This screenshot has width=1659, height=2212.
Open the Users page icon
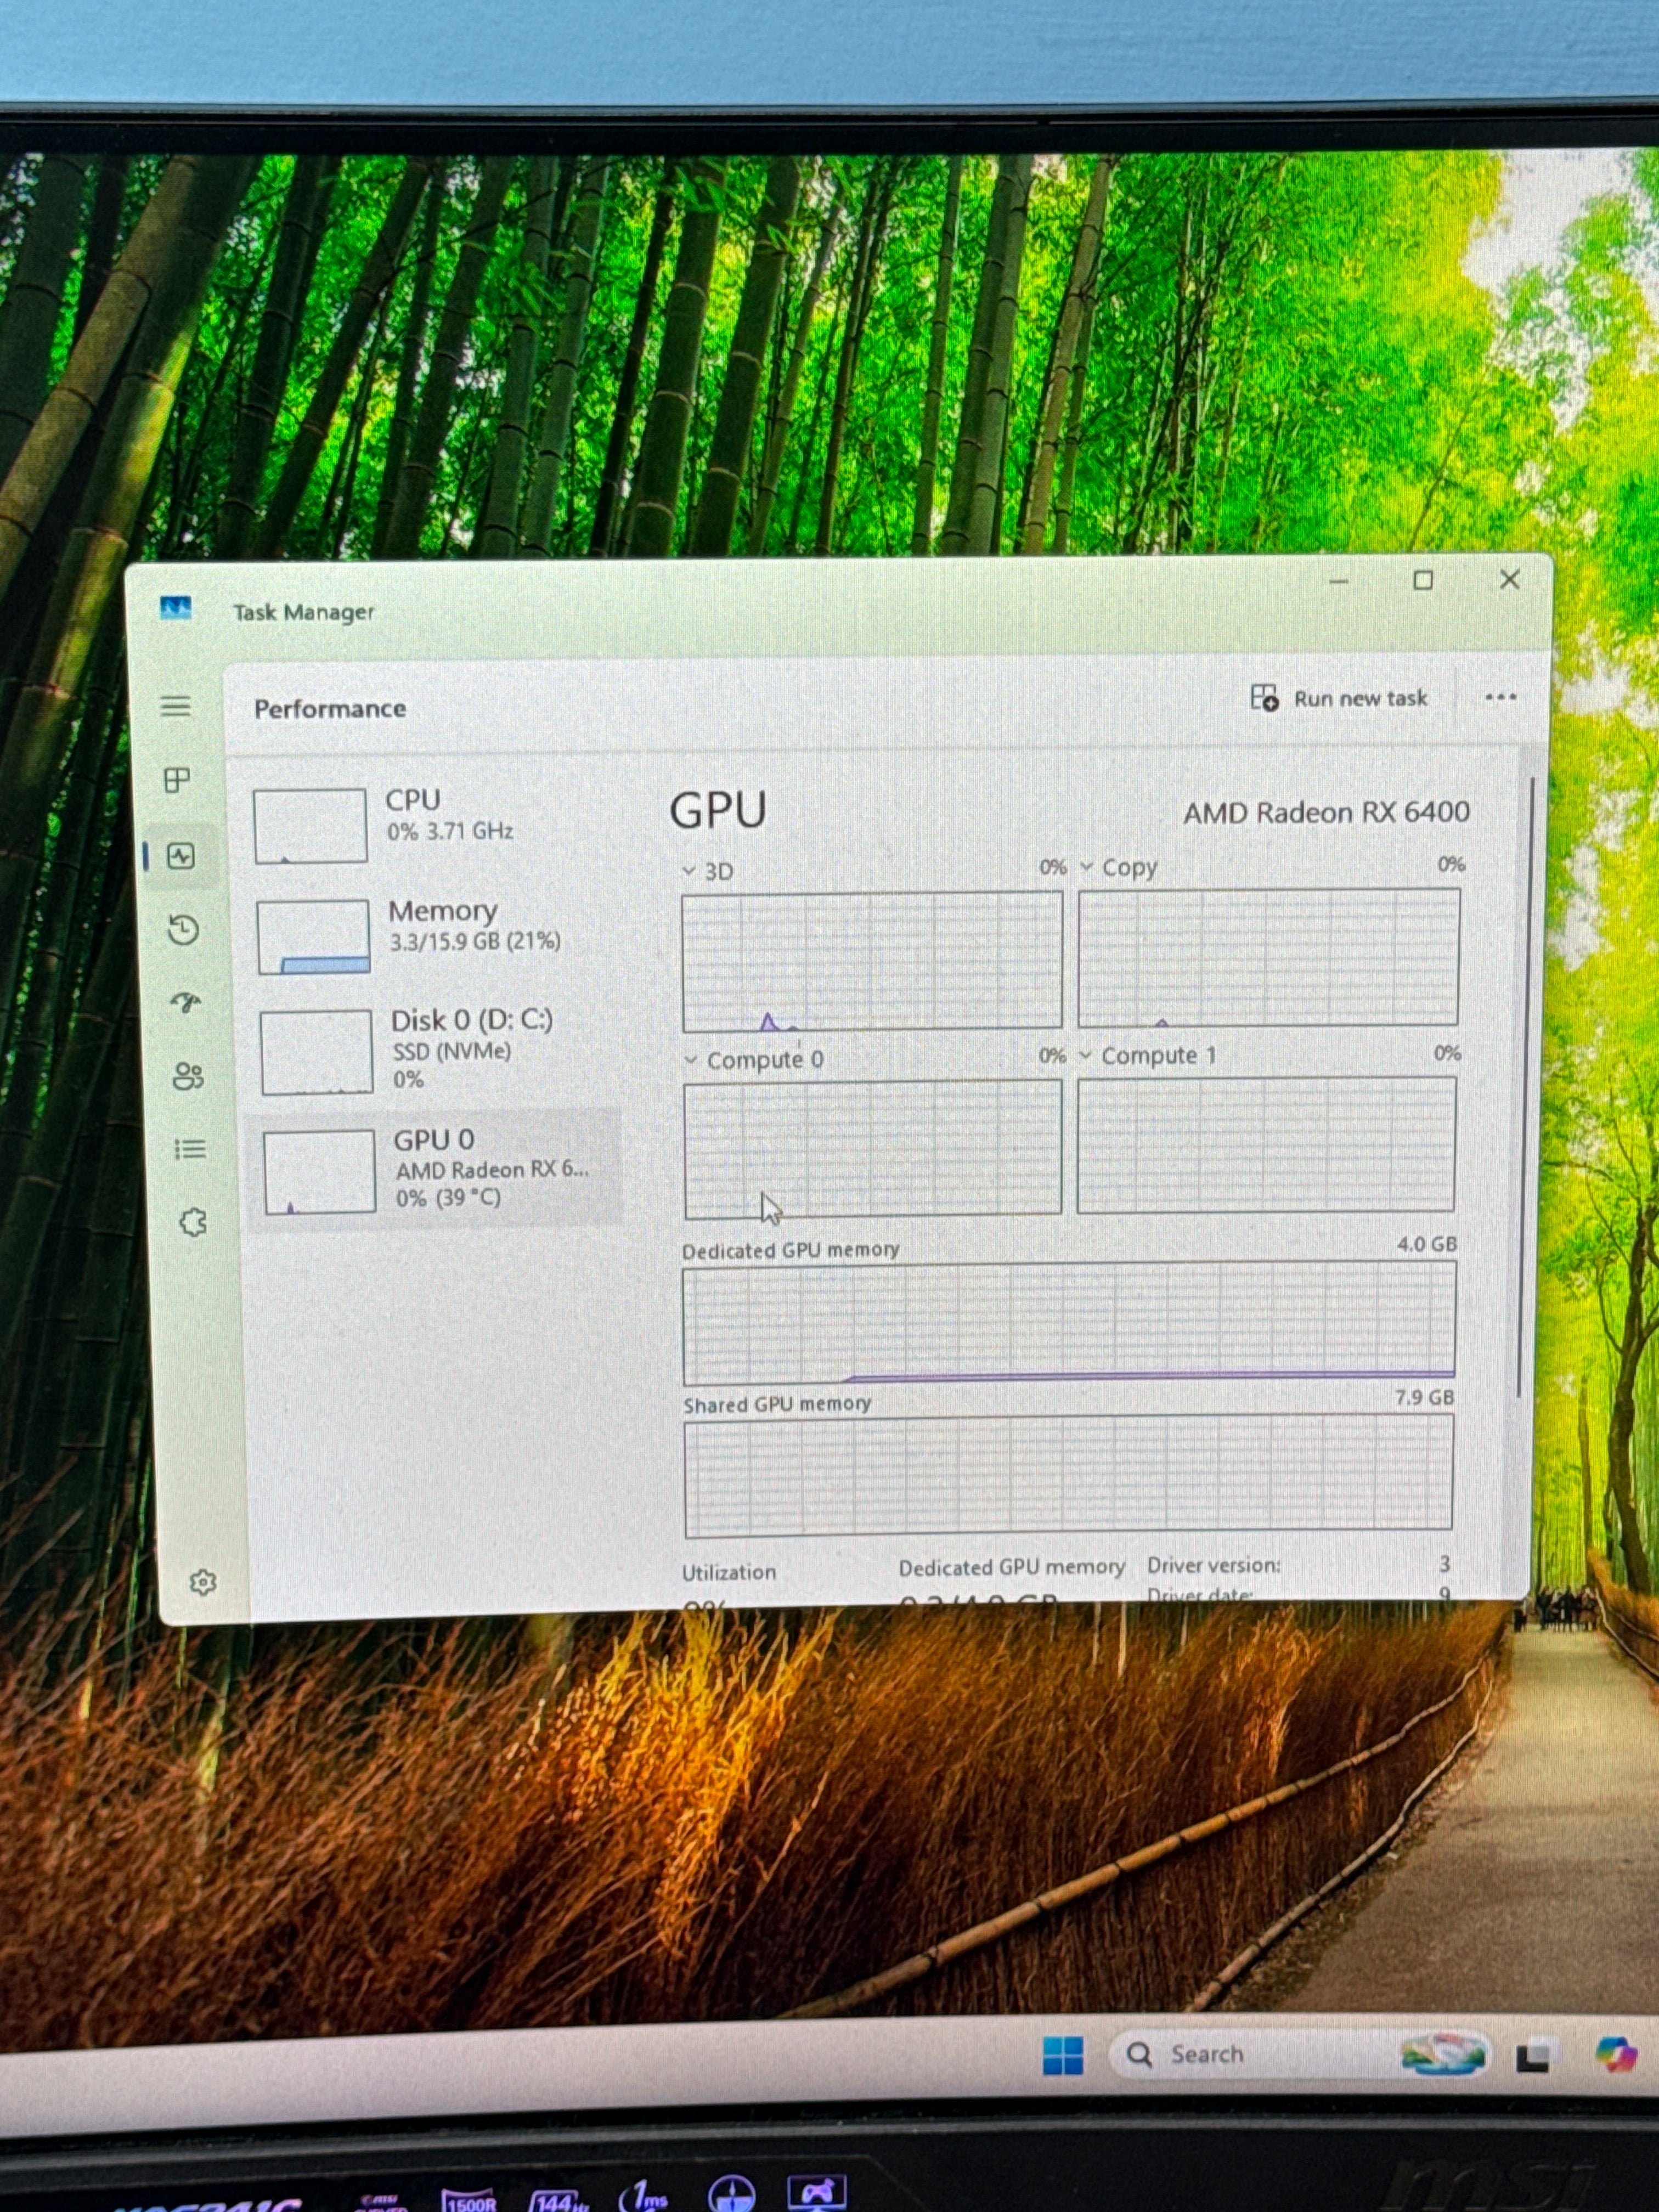[x=188, y=1076]
